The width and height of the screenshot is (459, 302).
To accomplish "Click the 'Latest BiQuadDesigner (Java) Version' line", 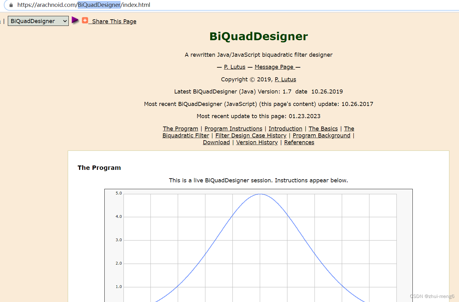I will coord(258,92).
